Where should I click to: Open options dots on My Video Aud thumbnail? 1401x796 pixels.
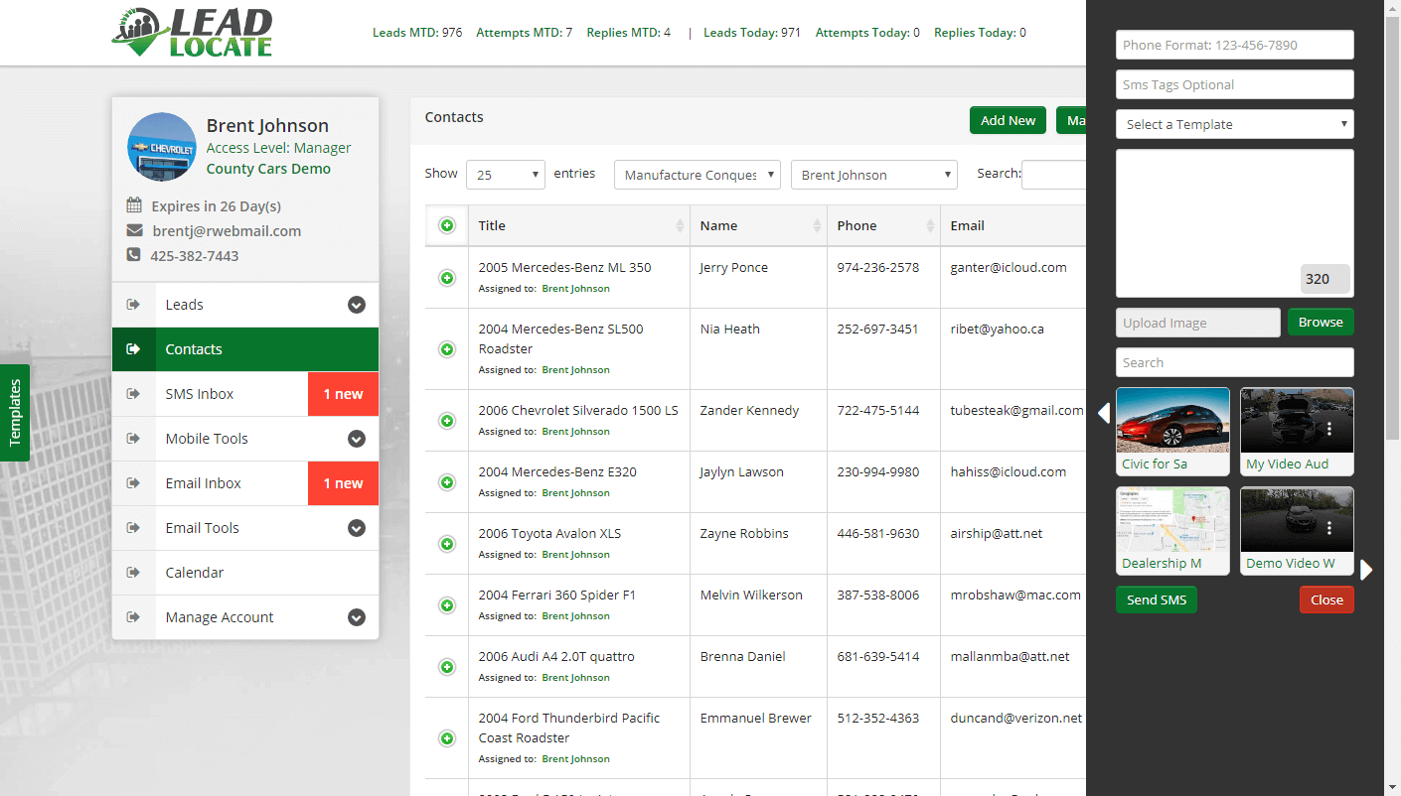[1329, 429]
